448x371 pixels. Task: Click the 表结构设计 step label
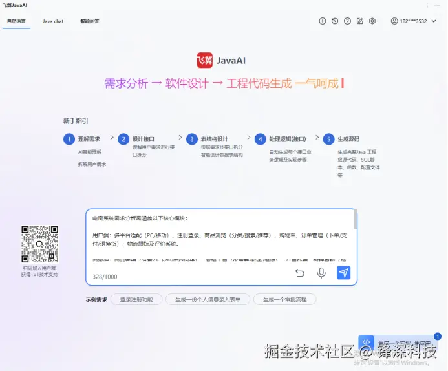click(214, 139)
